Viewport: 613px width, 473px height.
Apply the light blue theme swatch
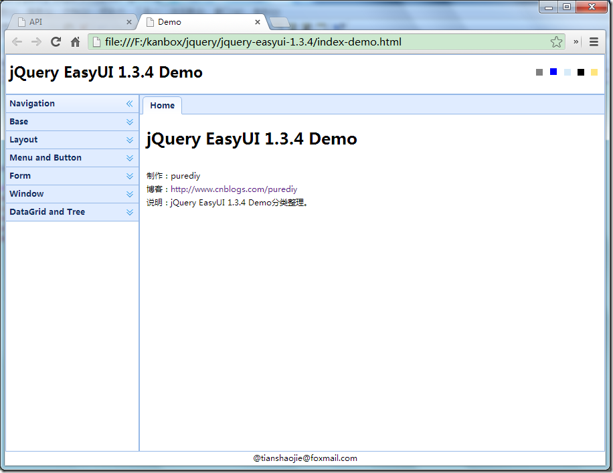(567, 72)
